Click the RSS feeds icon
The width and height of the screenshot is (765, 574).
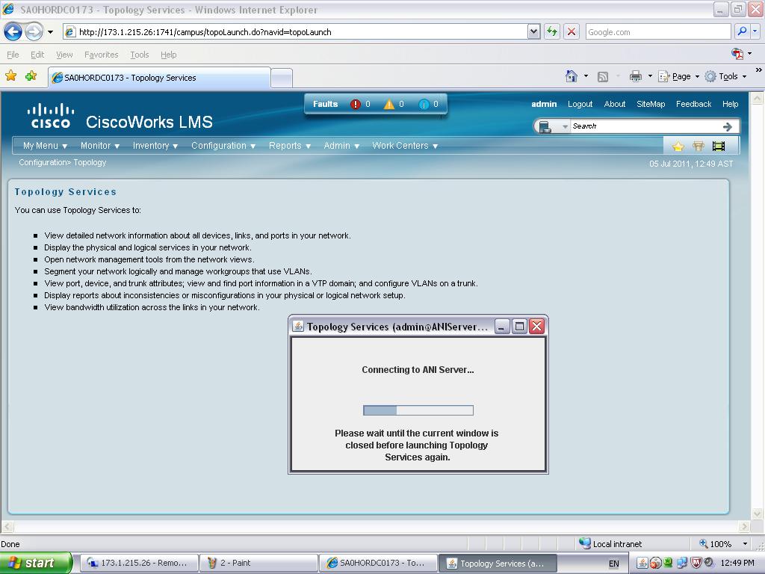tap(603, 77)
